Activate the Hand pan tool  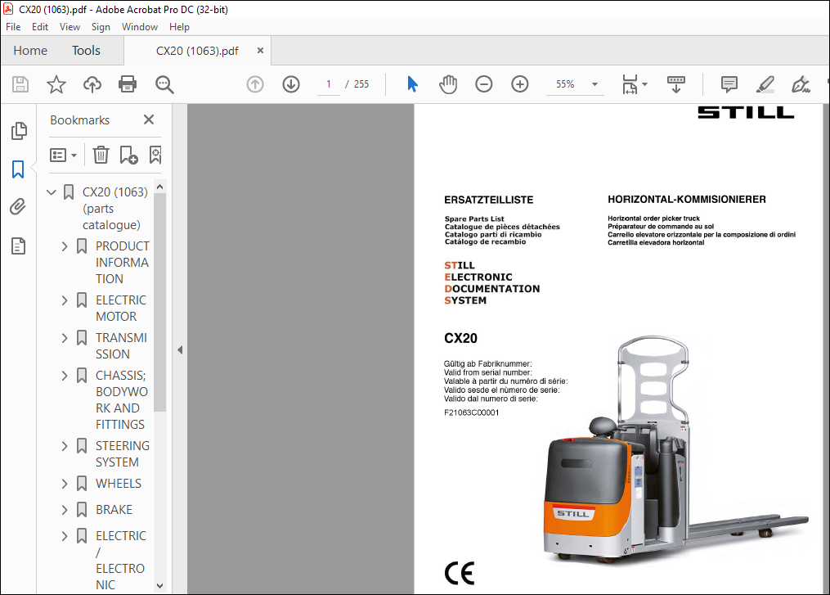point(448,84)
